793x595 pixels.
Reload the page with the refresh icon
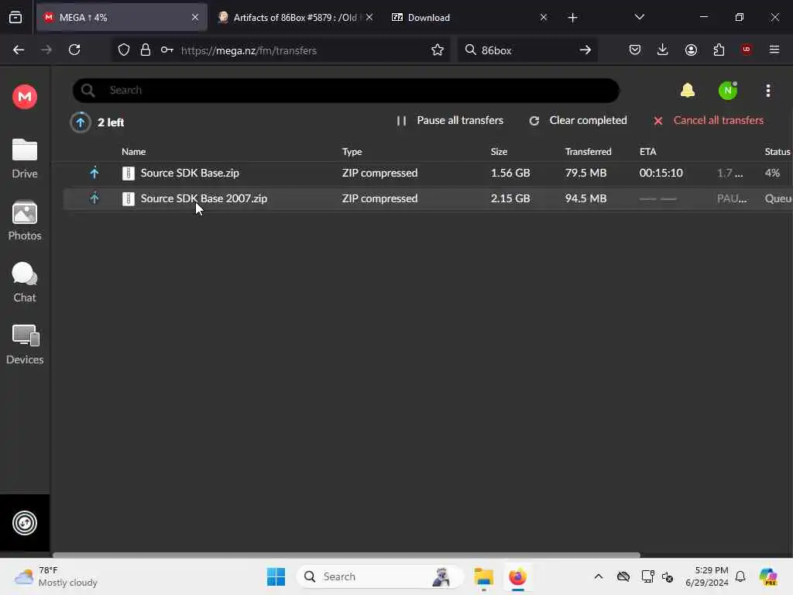[74, 50]
